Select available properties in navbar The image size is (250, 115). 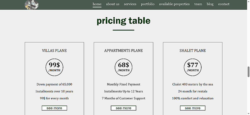coord(174,4)
